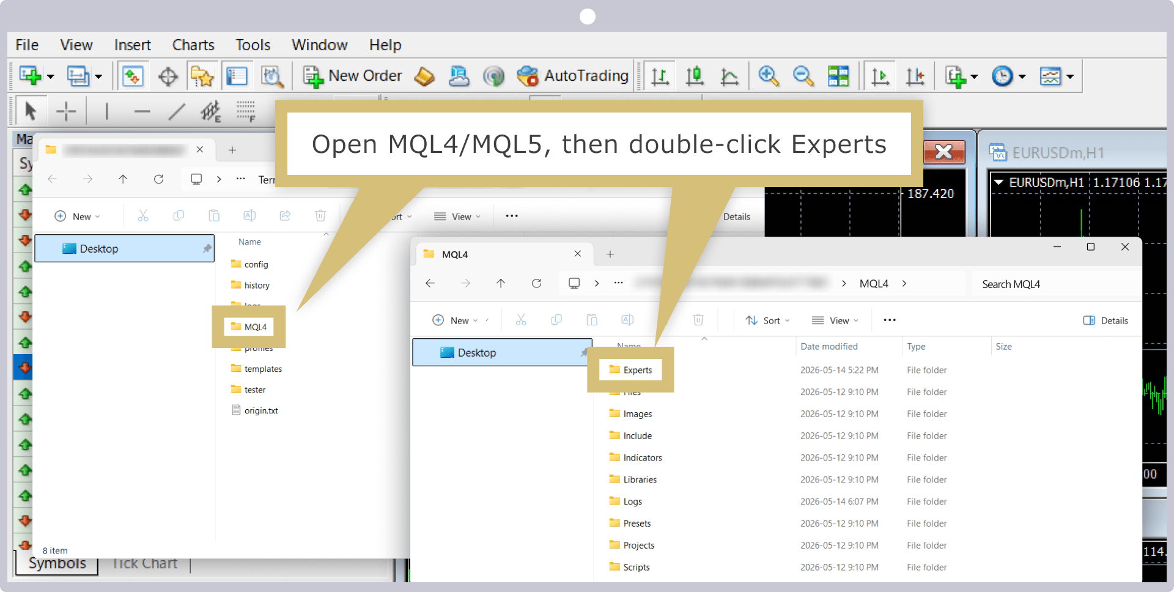
Task: Refresh the background Explorer window
Action: (x=158, y=179)
